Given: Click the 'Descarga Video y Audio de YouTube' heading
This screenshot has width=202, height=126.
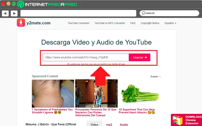Looking at the screenshot, I should click(96, 42).
